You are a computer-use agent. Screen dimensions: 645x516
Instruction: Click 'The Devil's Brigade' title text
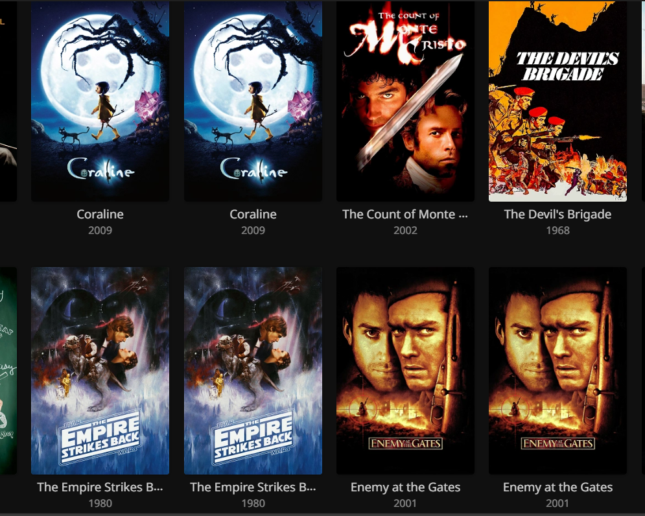557,215
